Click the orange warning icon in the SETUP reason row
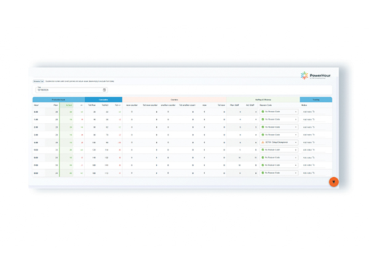This screenshot has height=274, width=369. click(x=263, y=142)
